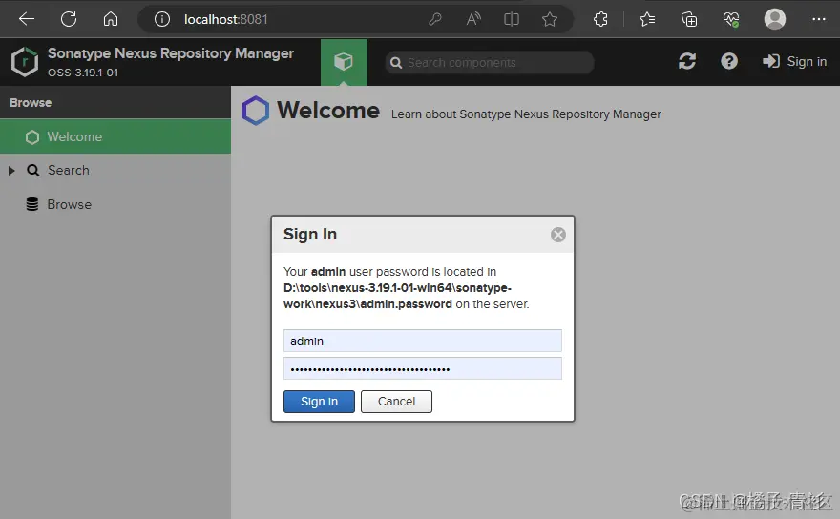The height and width of the screenshot is (519, 840).
Task: Open browser extensions puzzle icon
Action: click(x=601, y=19)
